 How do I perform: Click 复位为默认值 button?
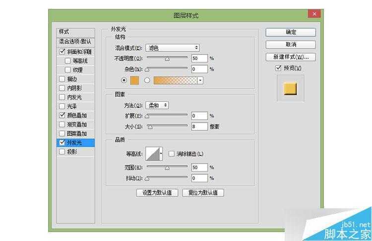(203, 192)
